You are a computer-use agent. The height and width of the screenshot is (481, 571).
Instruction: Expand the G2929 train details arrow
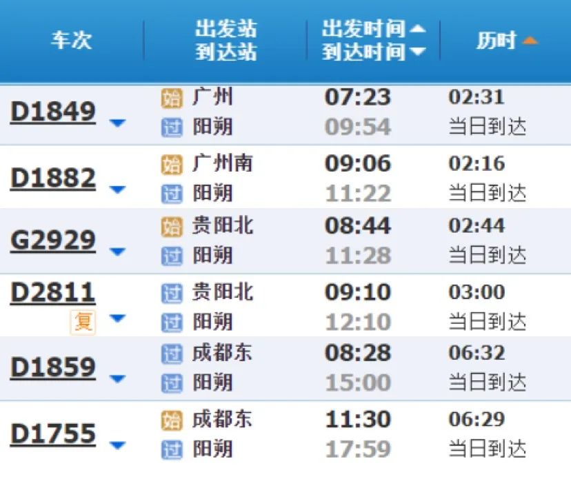click(x=118, y=252)
